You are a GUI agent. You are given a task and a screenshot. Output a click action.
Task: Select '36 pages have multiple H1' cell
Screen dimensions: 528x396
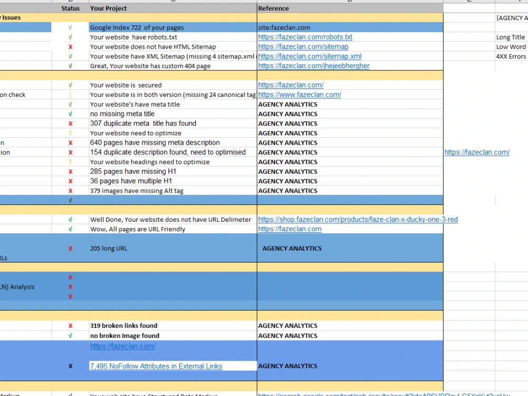[x=173, y=181]
